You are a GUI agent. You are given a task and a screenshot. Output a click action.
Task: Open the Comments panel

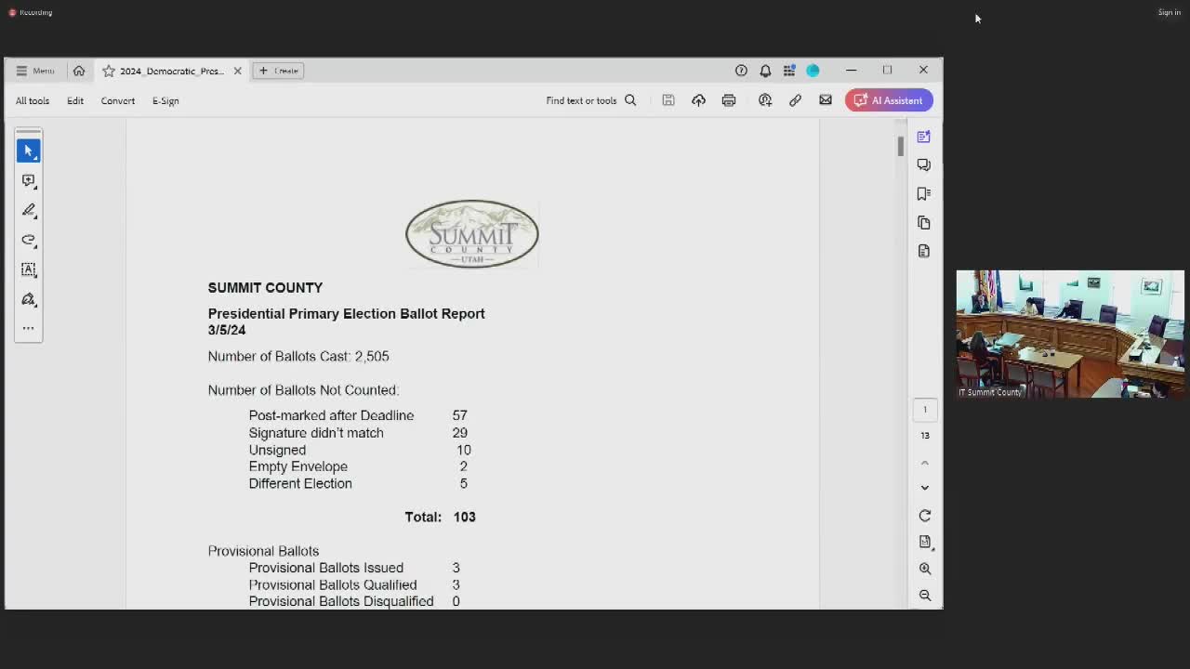click(923, 164)
